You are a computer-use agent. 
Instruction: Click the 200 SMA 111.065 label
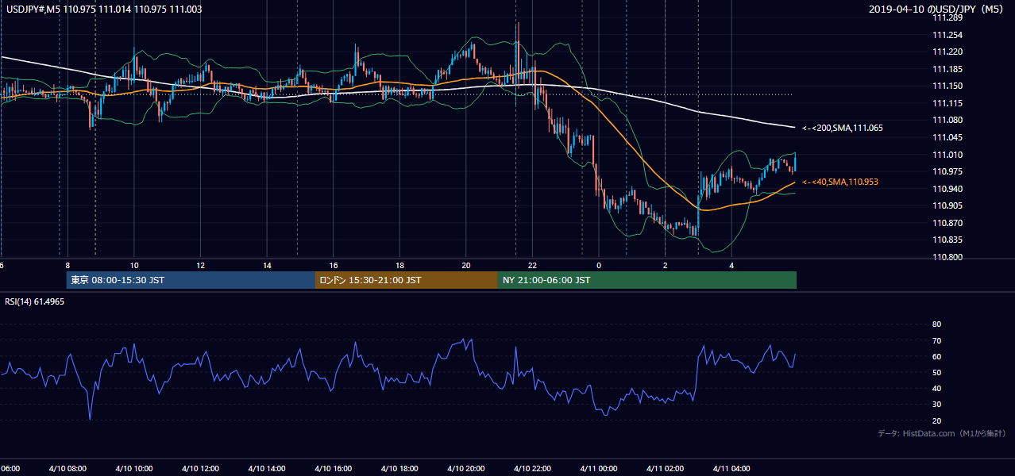[x=842, y=128]
